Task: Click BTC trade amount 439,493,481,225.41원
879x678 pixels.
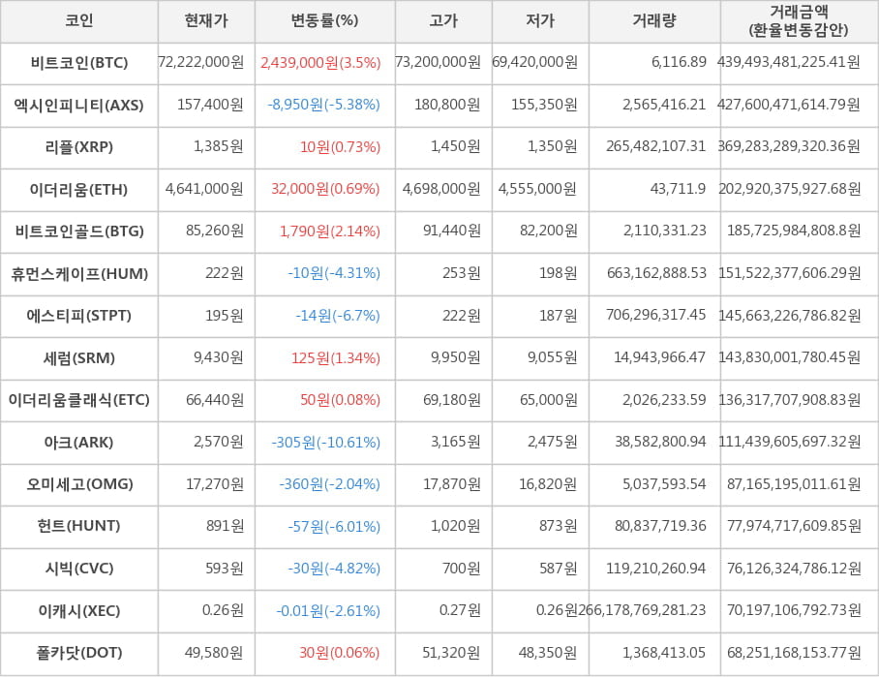Action: pos(789,62)
